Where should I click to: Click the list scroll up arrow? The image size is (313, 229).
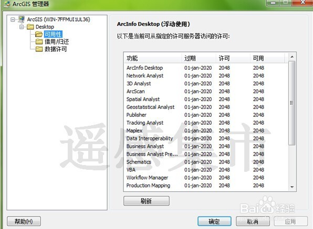292,57
